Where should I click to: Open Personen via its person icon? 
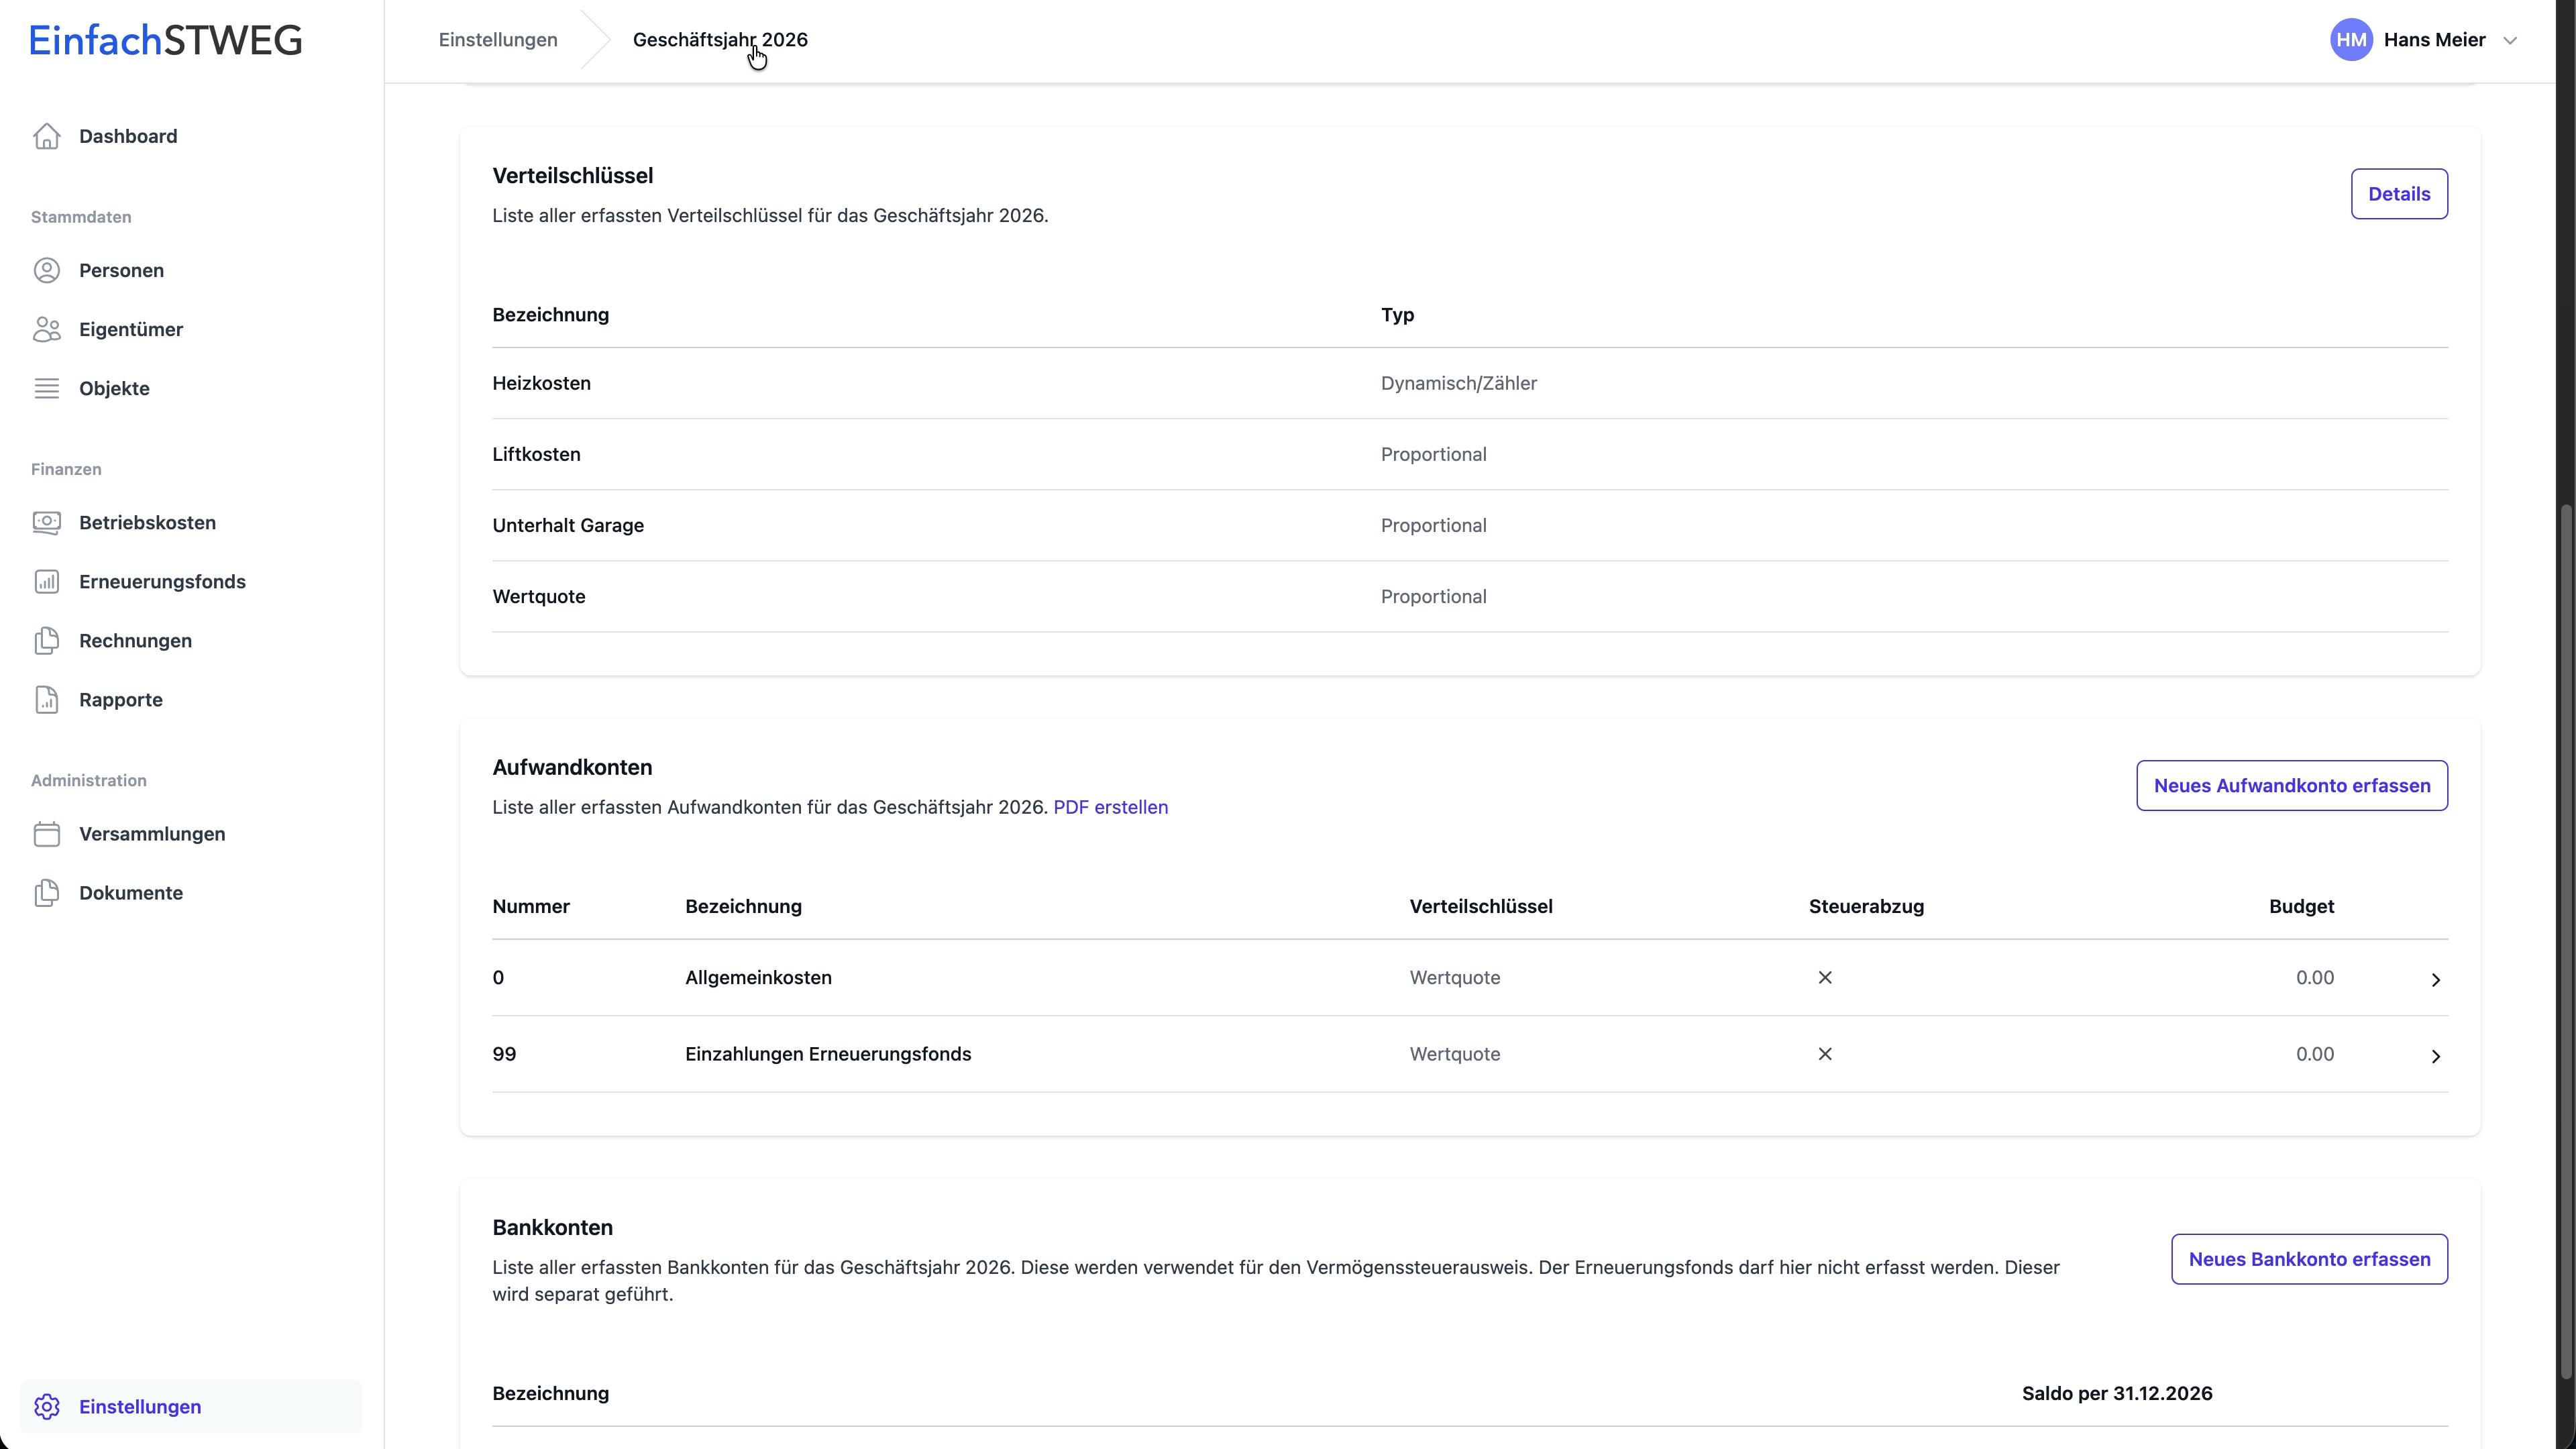pyautogui.click(x=46, y=270)
